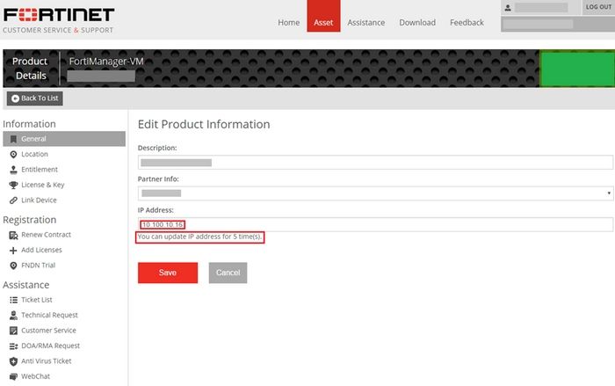
Task: Click the DOA/RMA Request icon
Action: pos(13,346)
